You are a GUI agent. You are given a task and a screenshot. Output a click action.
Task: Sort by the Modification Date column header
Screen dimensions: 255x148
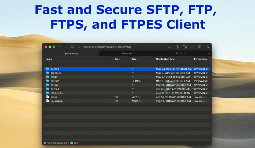click(x=165, y=59)
